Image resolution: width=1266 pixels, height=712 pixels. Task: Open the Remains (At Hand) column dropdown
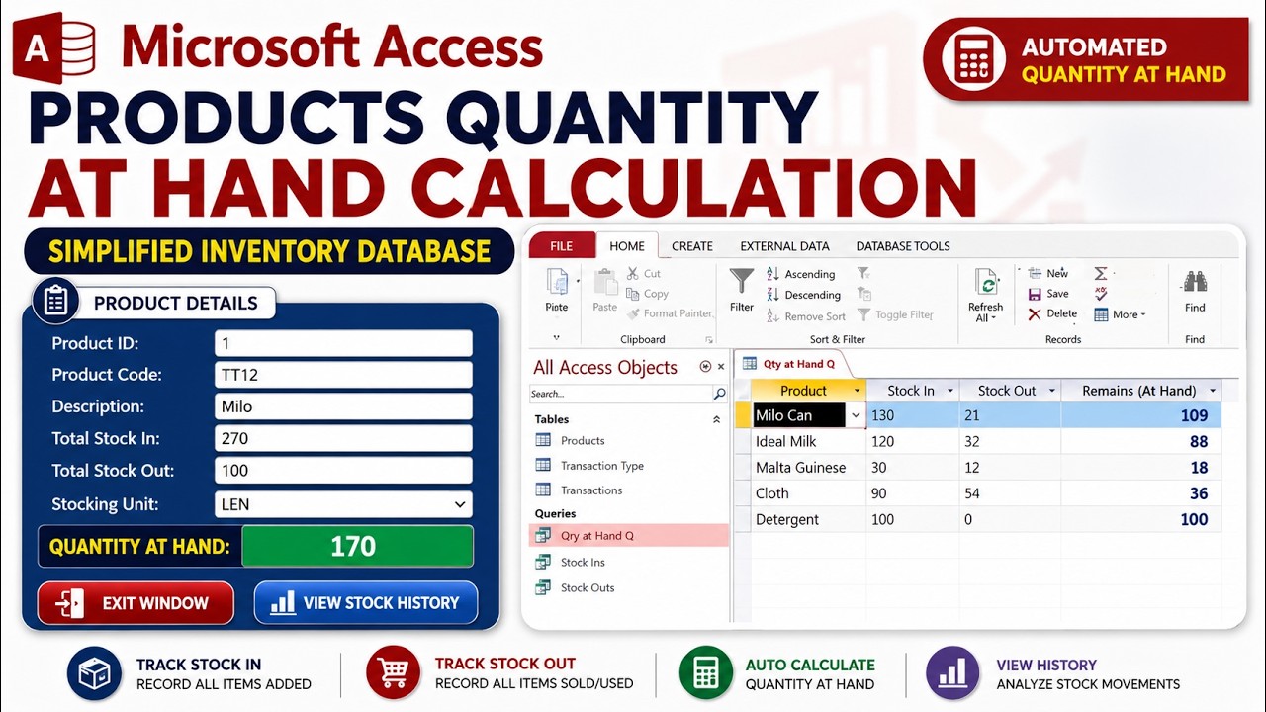1213,391
